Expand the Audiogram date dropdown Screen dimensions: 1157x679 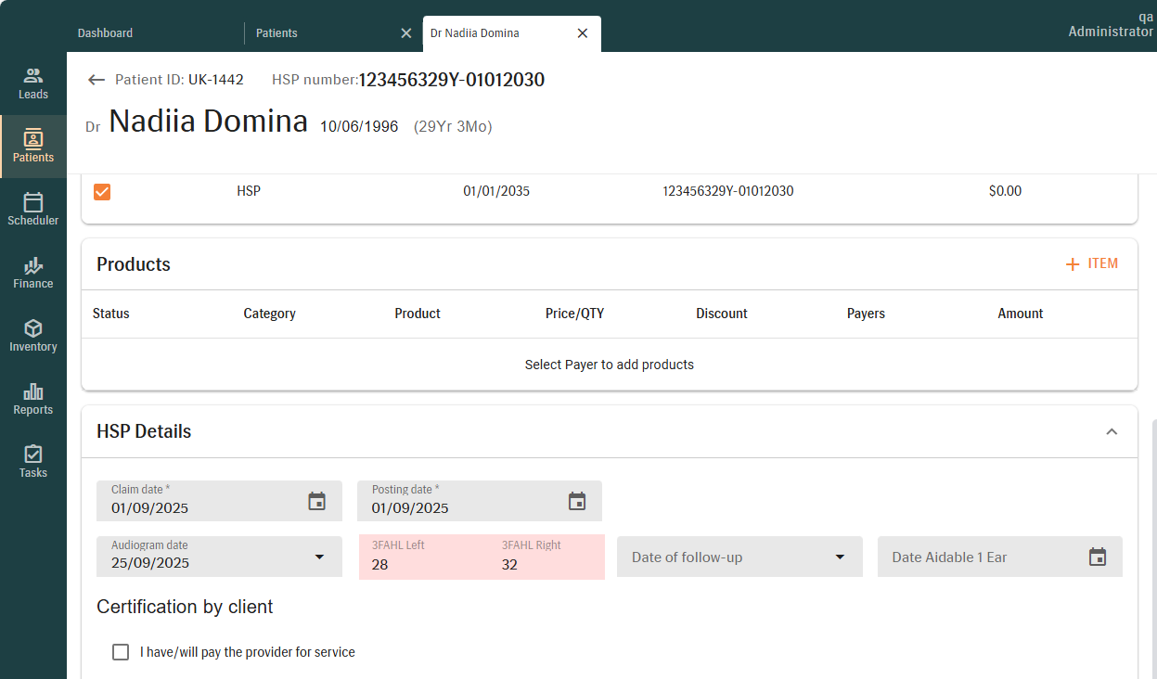319,557
